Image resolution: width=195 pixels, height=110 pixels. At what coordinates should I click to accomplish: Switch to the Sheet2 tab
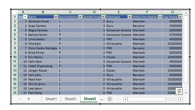70,99
